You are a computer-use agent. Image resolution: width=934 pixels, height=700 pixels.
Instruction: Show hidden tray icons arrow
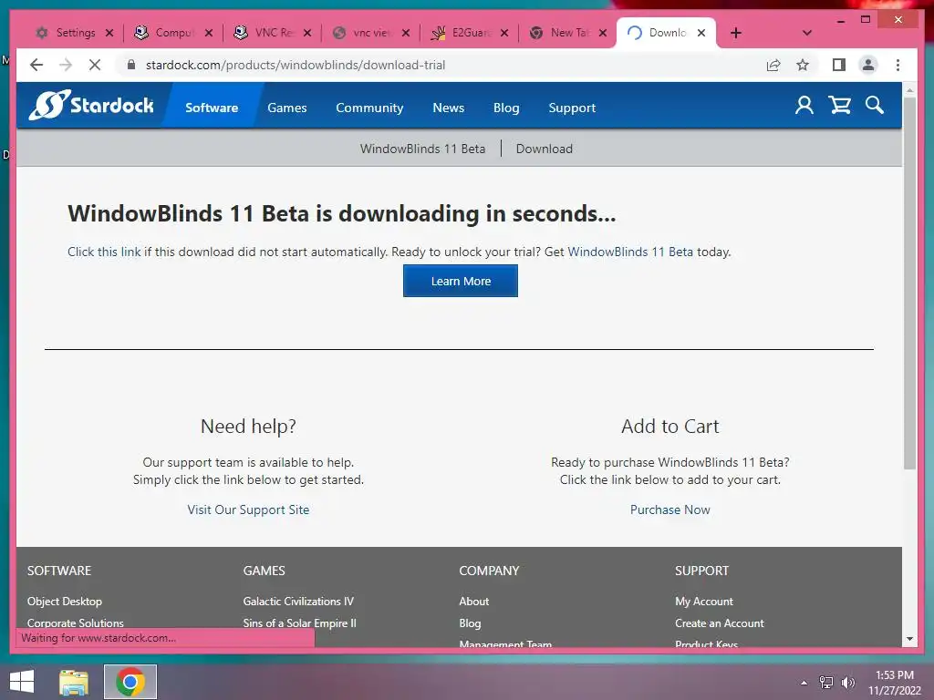click(x=804, y=682)
